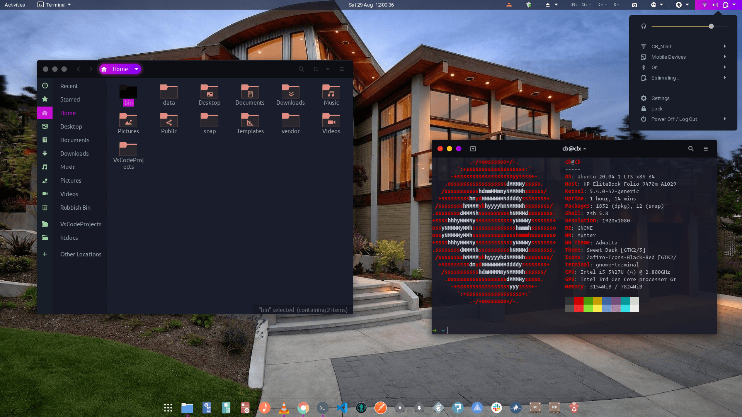742x417 pixels.
Task: Open the GitKraken dock icon
Action: tap(361, 408)
